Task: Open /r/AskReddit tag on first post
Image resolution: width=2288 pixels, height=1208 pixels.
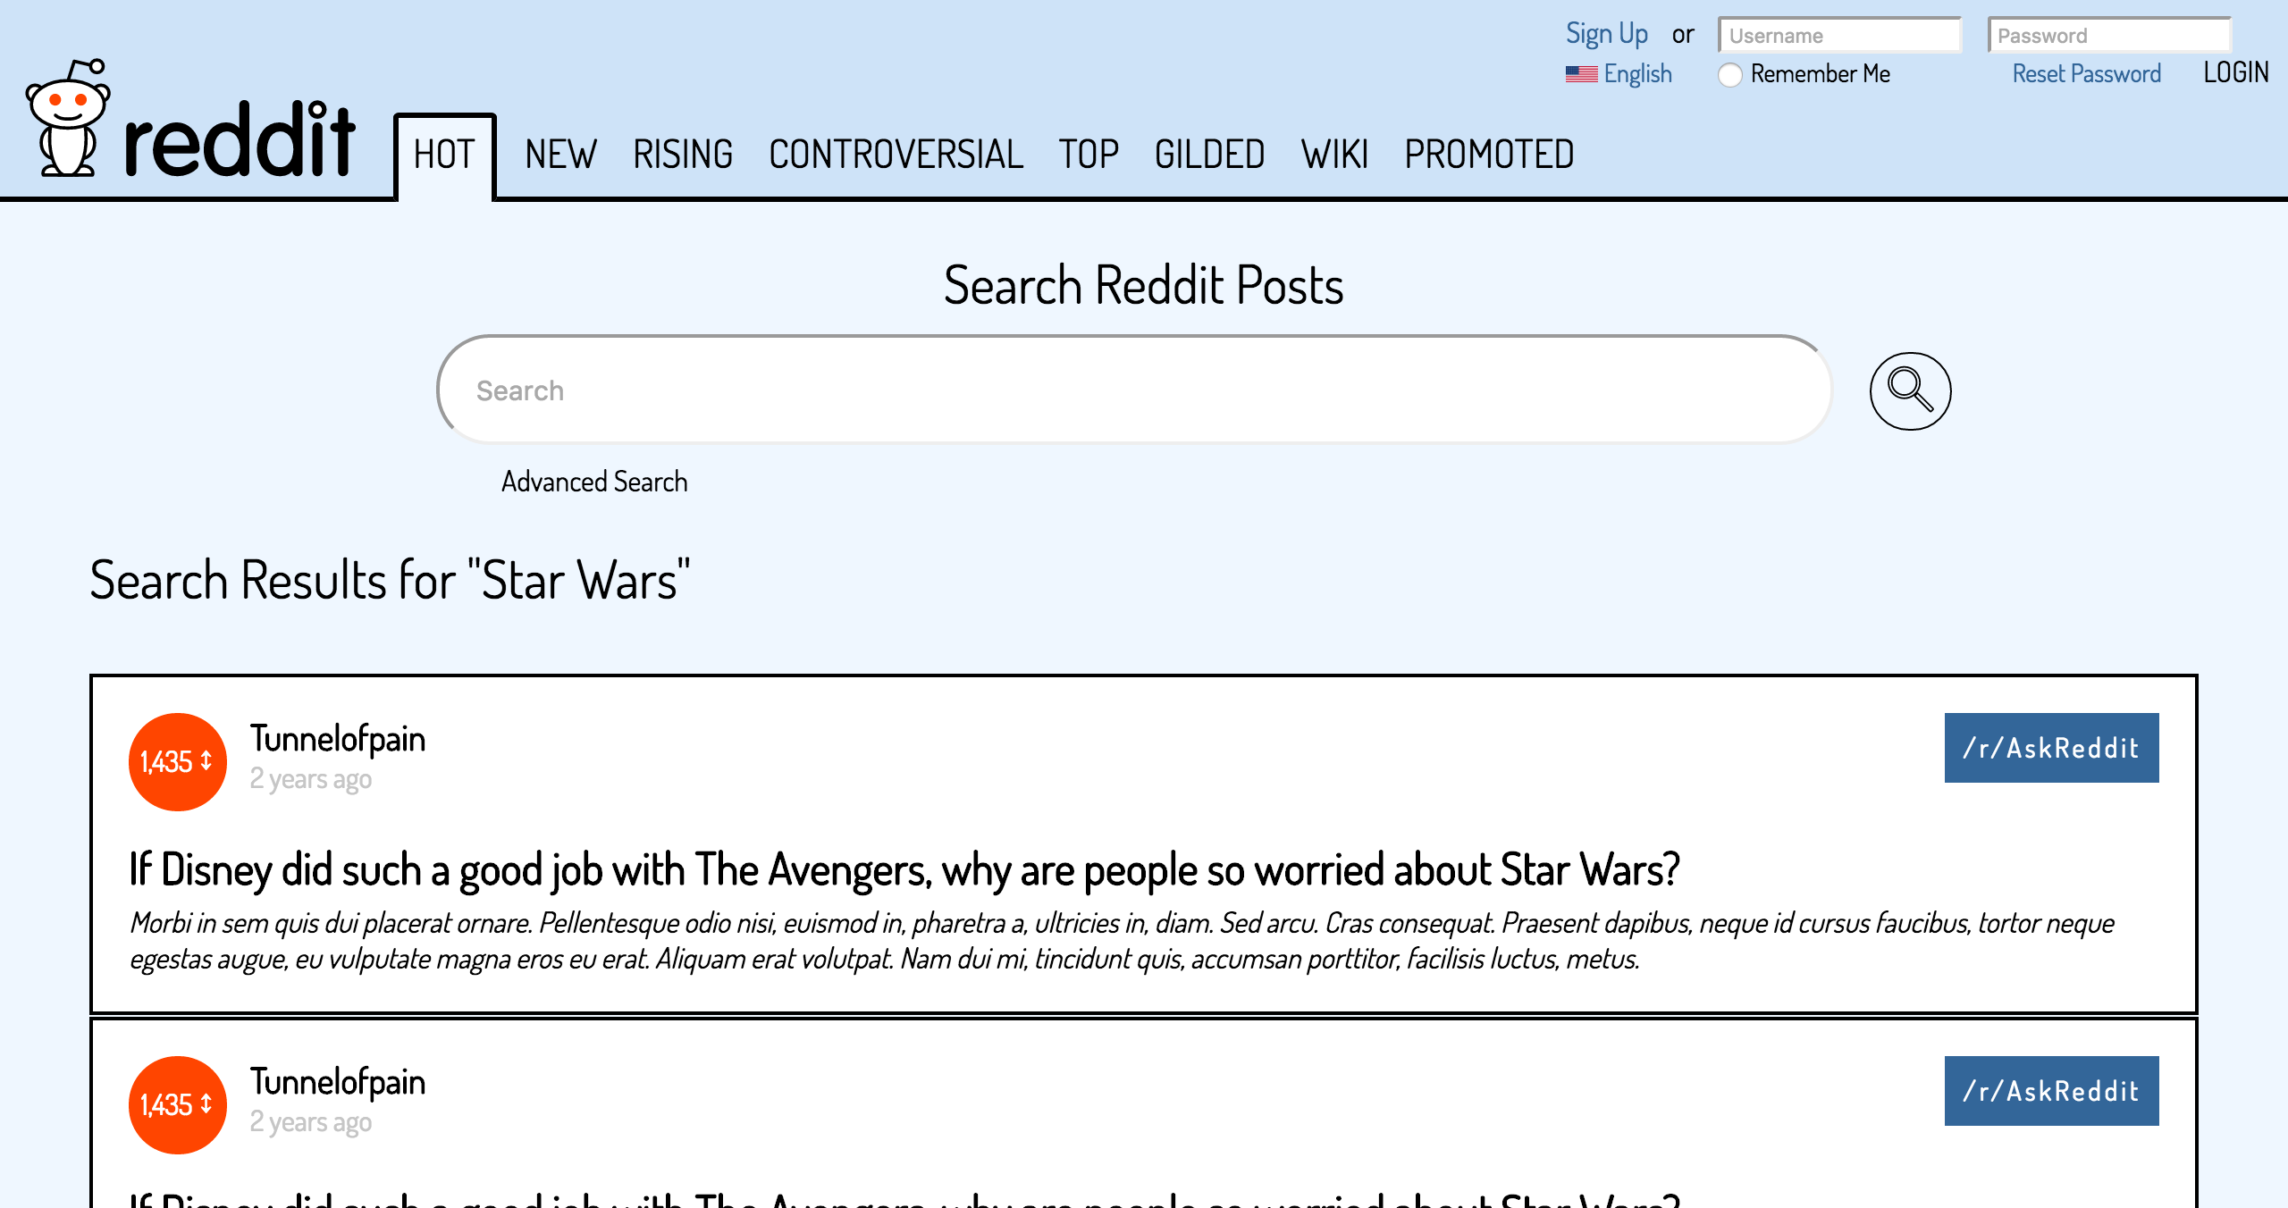Action: 2051,748
